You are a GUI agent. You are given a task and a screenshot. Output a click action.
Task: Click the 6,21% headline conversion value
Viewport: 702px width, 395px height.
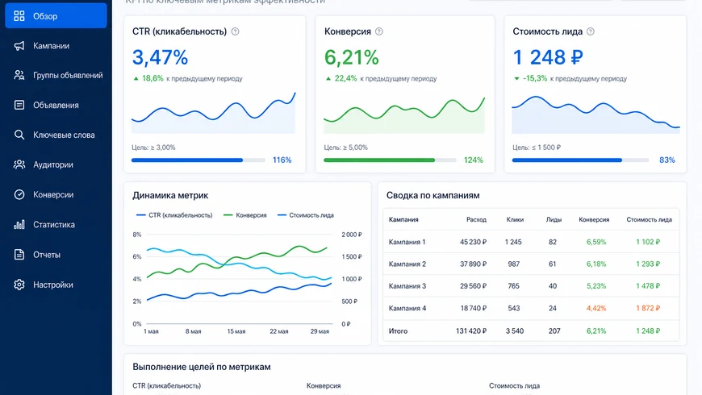(352, 57)
